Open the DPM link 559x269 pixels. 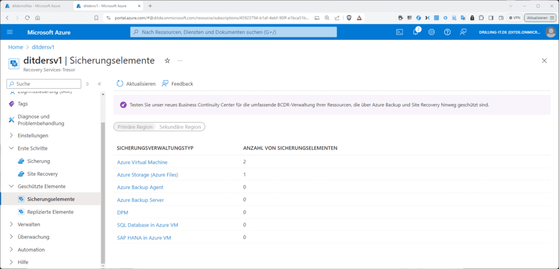pyautogui.click(x=122, y=212)
